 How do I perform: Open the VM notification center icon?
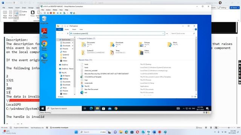coord(207,108)
